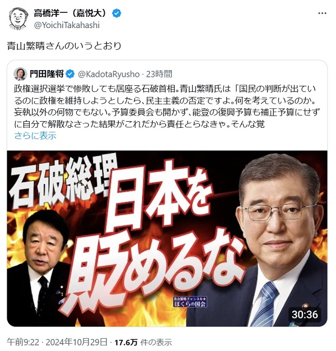This screenshot has width=336, height=351.
Task: Open the @YoichiTakahashi handle
Action: [67, 25]
